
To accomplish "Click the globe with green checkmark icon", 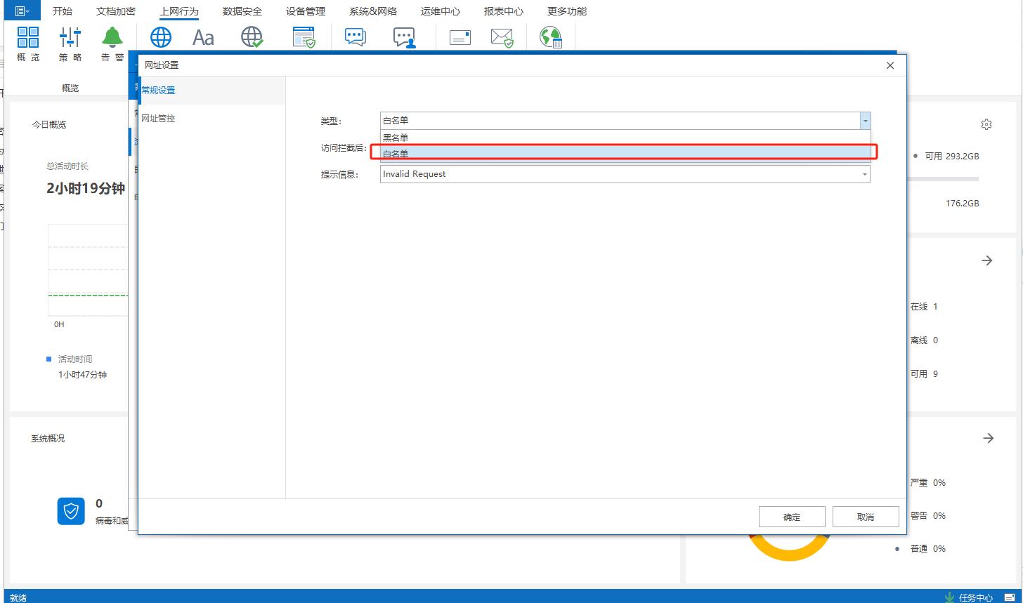I will pos(252,37).
